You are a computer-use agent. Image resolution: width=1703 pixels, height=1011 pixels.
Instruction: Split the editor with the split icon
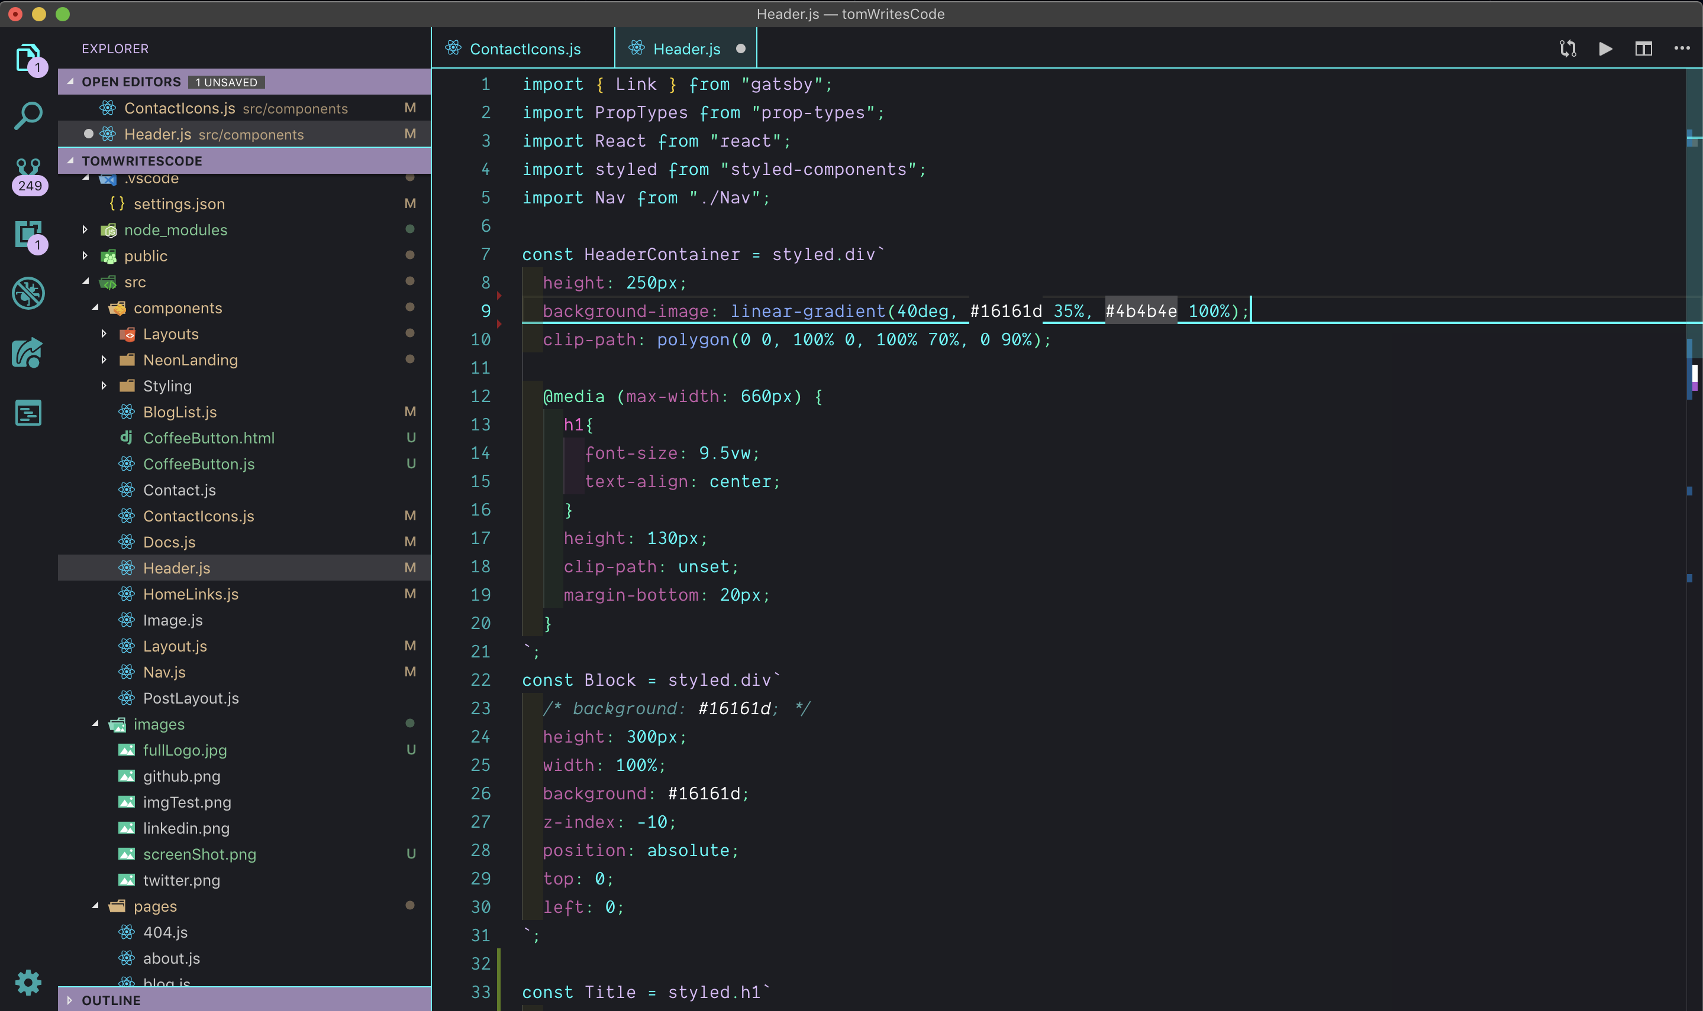click(x=1644, y=48)
